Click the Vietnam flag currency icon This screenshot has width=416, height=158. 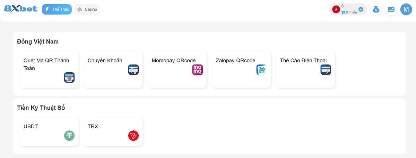(336, 9)
